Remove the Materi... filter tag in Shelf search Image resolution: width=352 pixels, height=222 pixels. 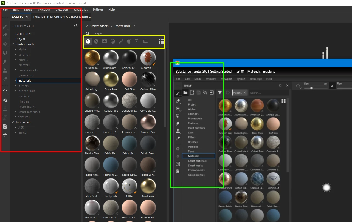click(x=245, y=93)
